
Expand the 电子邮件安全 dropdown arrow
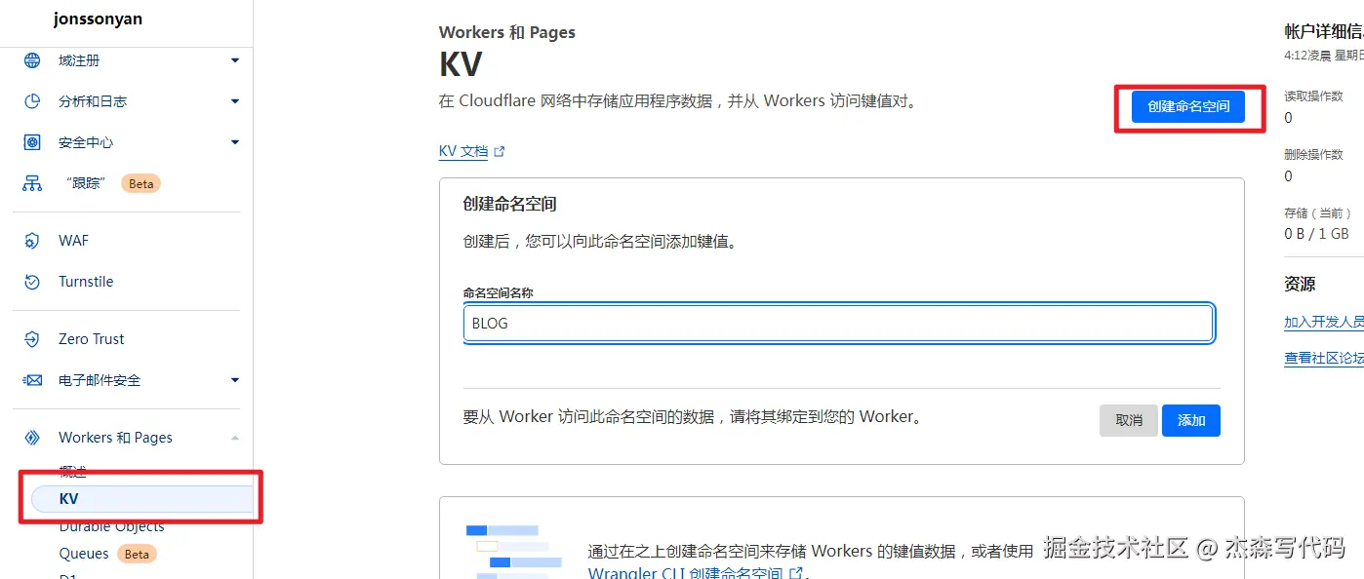point(235,380)
